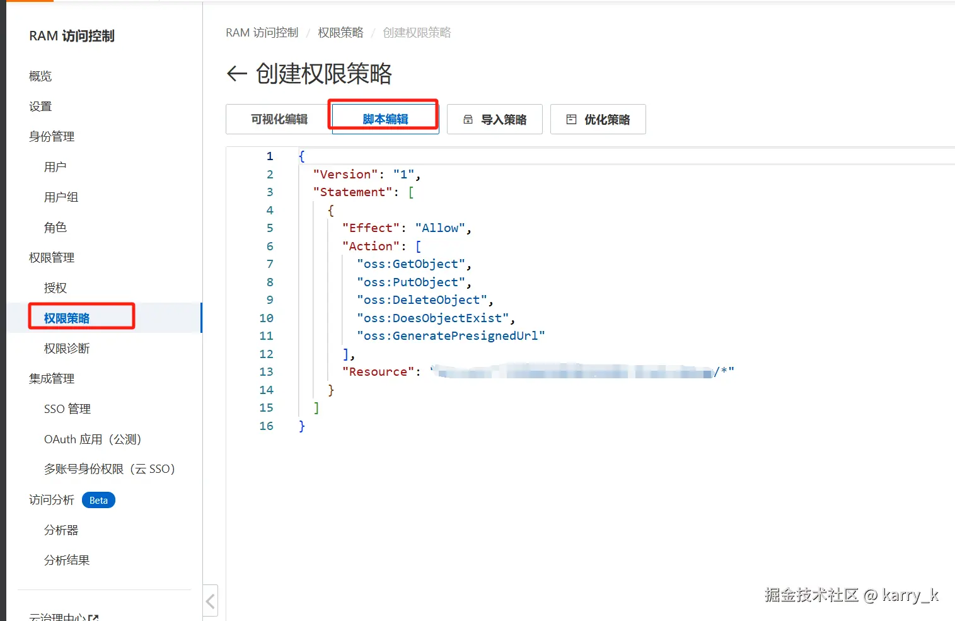Open 用户 sidebar item
This screenshot has height=621, width=955.
pos(55,167)
